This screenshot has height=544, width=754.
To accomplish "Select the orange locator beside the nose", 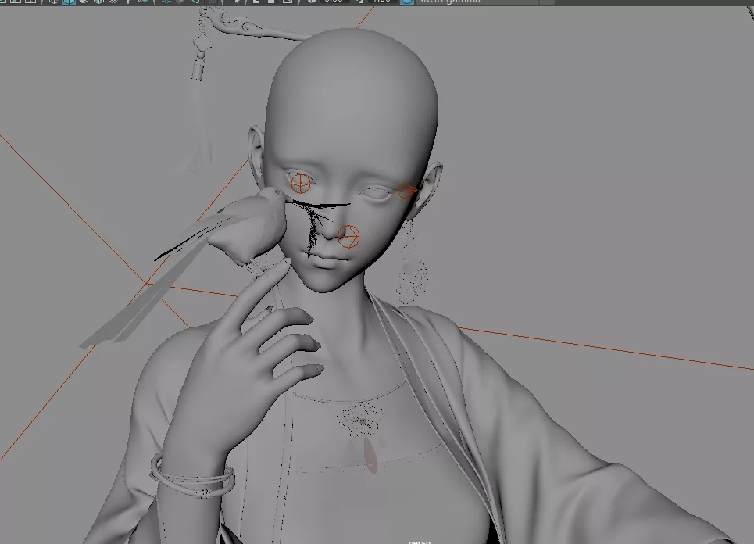I will tap(348, 237).
